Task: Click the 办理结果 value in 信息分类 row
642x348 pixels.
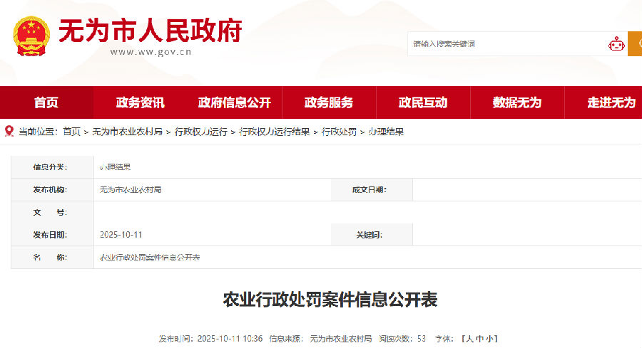Action: click(x=115, y=167)
